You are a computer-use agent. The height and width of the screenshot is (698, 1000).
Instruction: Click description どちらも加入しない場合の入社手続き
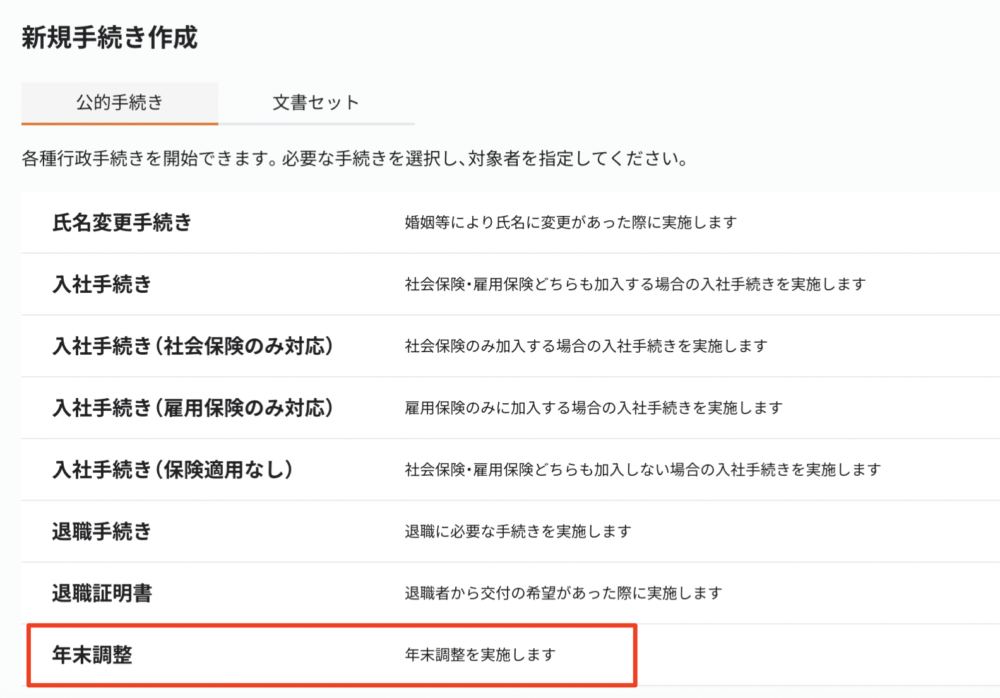pyautogui.click(x=642, y=470)
